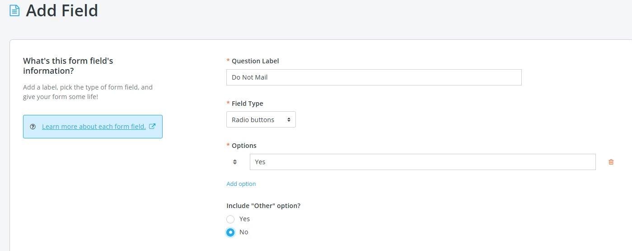The image size is (632, 251).
Task: Click the Add Field page heading
Action: [62, 10]
